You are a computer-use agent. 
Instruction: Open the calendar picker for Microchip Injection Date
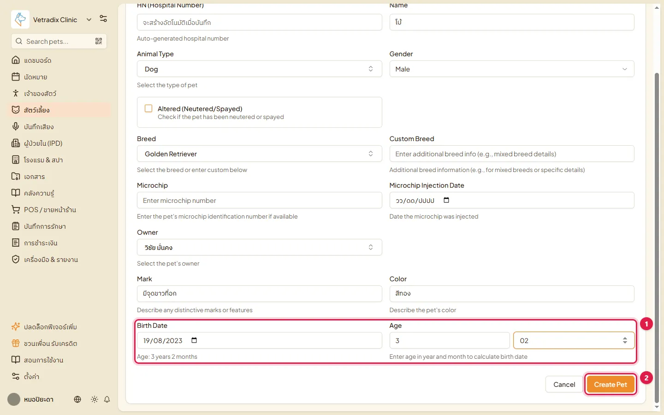tap(446, 200)
